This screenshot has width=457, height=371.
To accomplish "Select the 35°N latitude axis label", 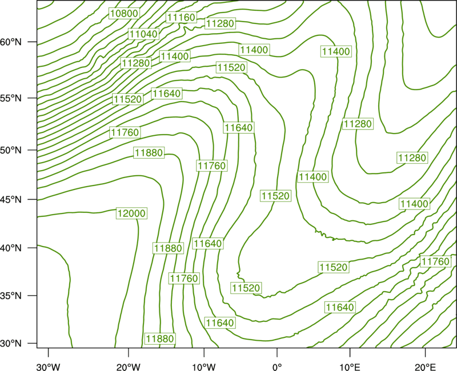I will tap(11, 296).
